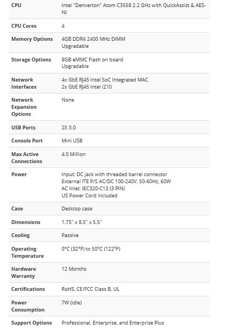Select the Max Active Connections label
The height and width of the screenshot is (330, 243).
point(27,158)
